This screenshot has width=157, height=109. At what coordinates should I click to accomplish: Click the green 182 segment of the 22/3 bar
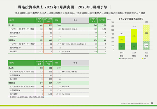pyautogui.click(x=134, y=46)
